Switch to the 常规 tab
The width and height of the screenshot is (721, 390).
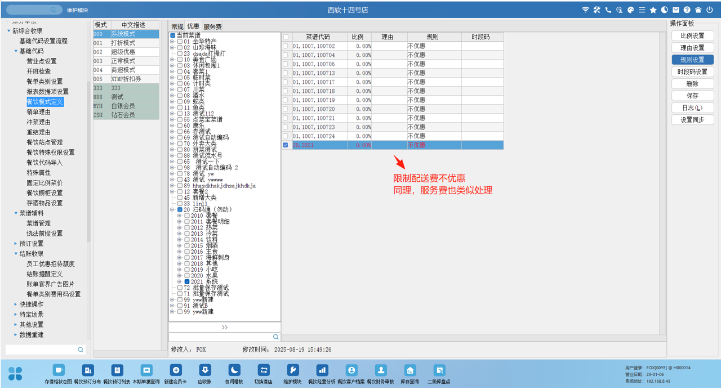(x=177, y=26)
